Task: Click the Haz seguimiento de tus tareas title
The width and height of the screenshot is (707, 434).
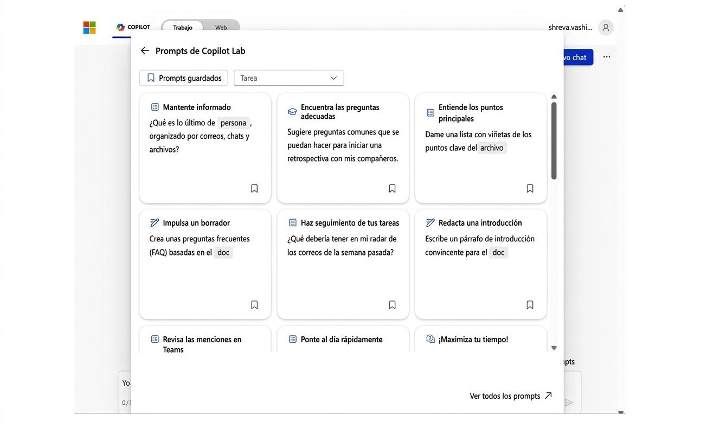Action: pos(350,223)
